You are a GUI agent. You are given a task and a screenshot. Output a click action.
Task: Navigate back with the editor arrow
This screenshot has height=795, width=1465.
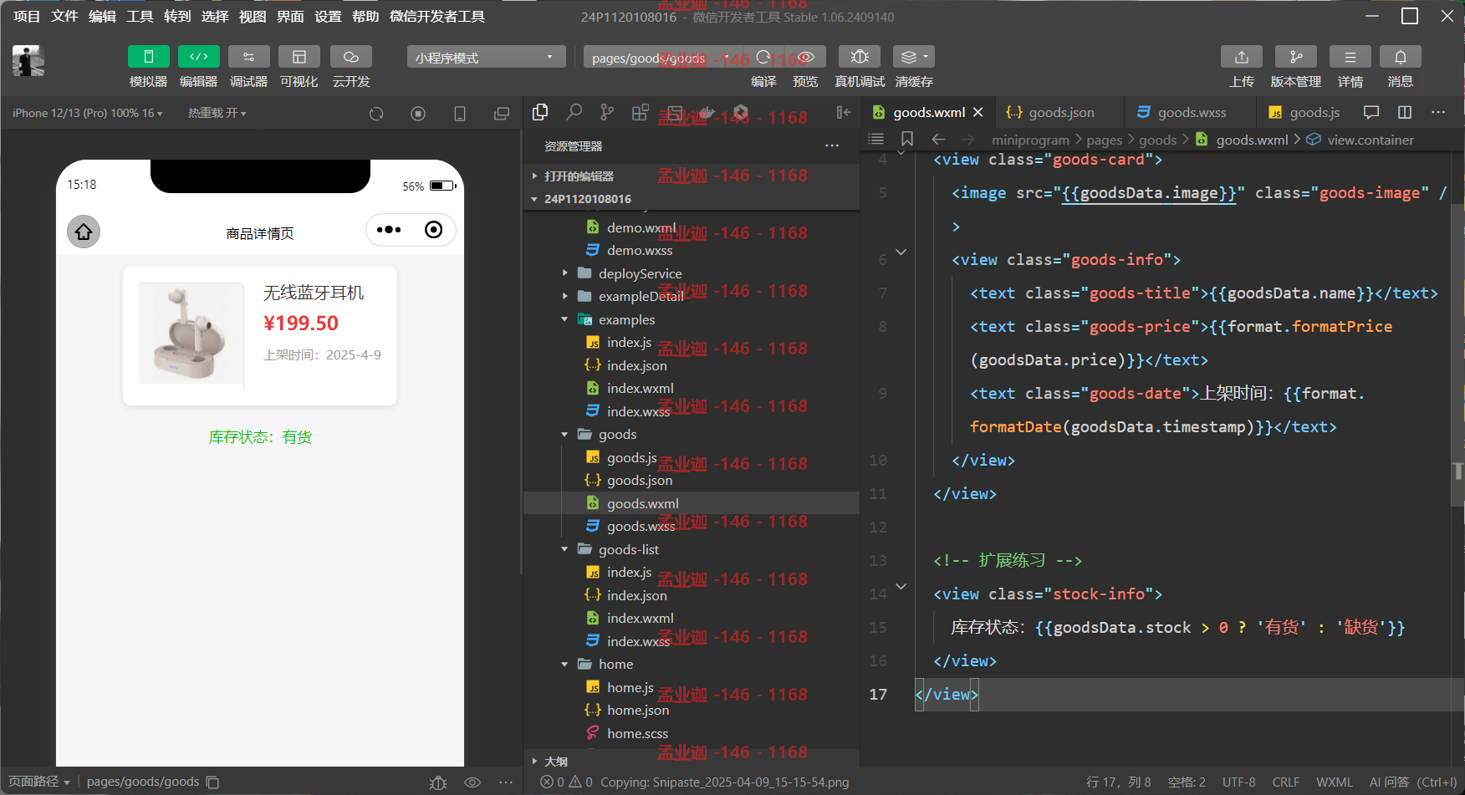coord(938,139)
